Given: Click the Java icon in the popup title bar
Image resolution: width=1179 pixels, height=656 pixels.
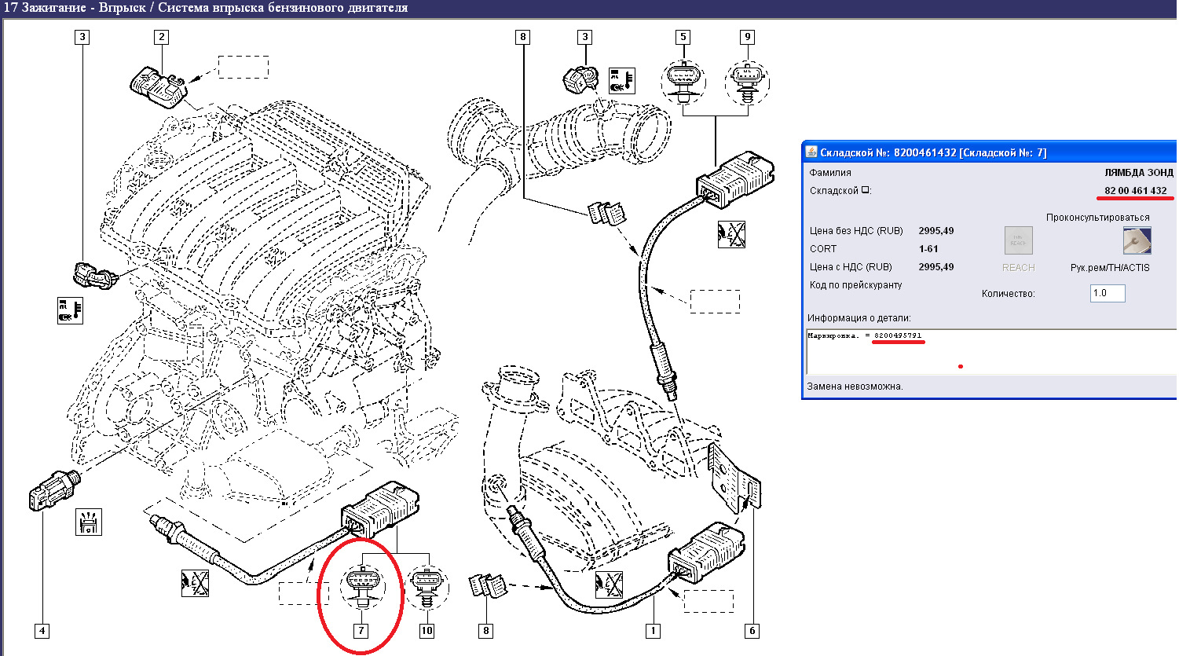Looking at the screenshot, I should click(x=811, y=152).
